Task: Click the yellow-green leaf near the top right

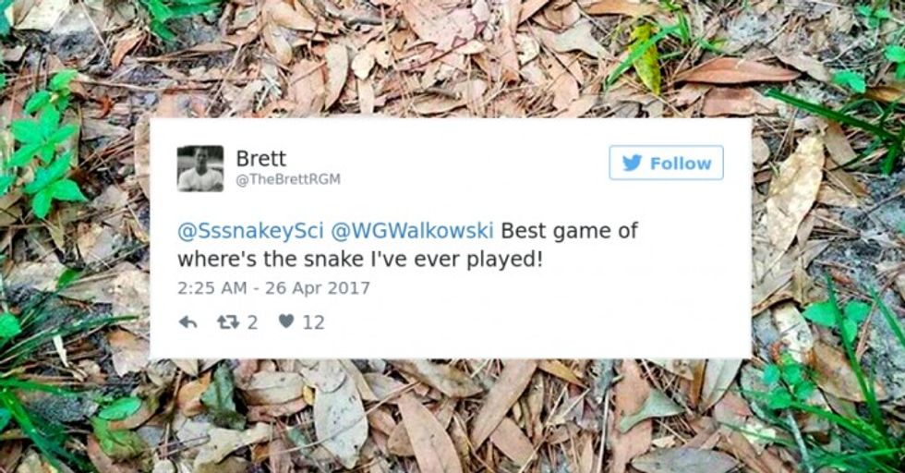Action: point(646,58)
